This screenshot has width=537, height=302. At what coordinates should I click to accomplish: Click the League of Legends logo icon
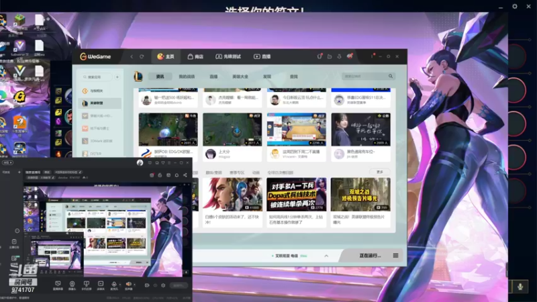point(138,77)
